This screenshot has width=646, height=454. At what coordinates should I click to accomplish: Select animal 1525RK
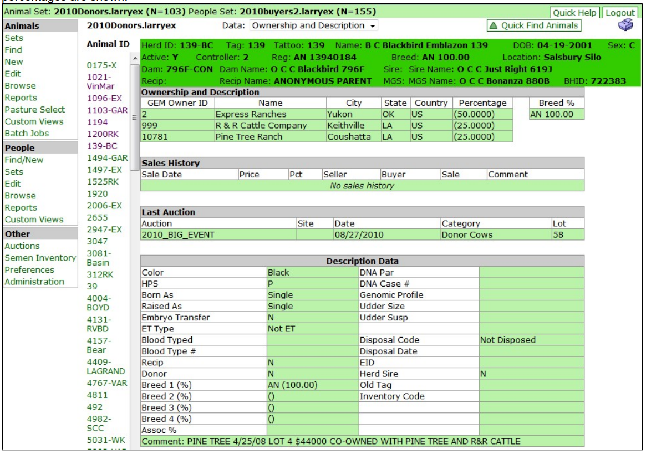pyautogui.click(x=103, y=182)
